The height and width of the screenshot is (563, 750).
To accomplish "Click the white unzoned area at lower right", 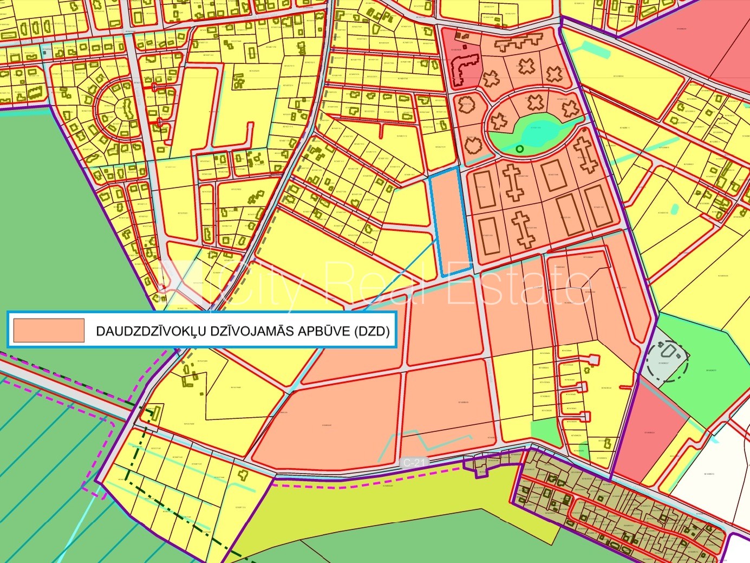I will click(x=715, y=477).
